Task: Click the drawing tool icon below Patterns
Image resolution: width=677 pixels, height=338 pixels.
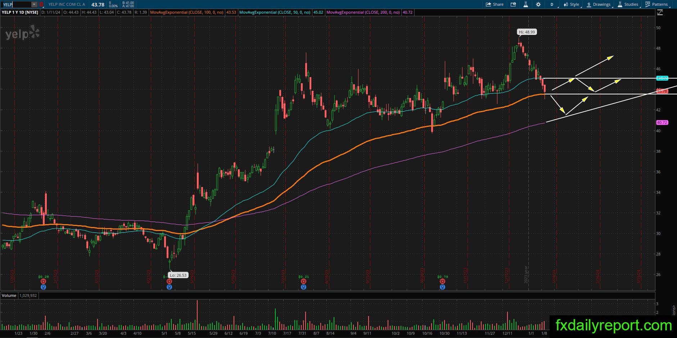Action: [x=660, y=12]
